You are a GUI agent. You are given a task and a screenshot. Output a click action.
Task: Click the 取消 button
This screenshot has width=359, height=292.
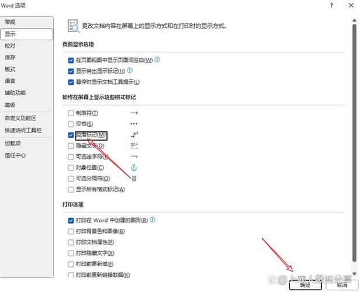click(342, 285)
